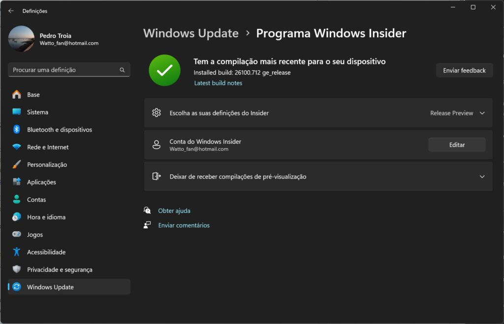Click the Enviar feedback button

464,70
